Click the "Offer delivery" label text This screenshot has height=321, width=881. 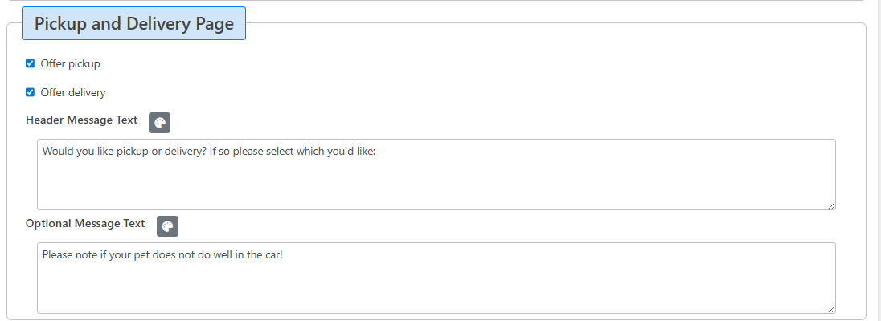tap(73, 92)
